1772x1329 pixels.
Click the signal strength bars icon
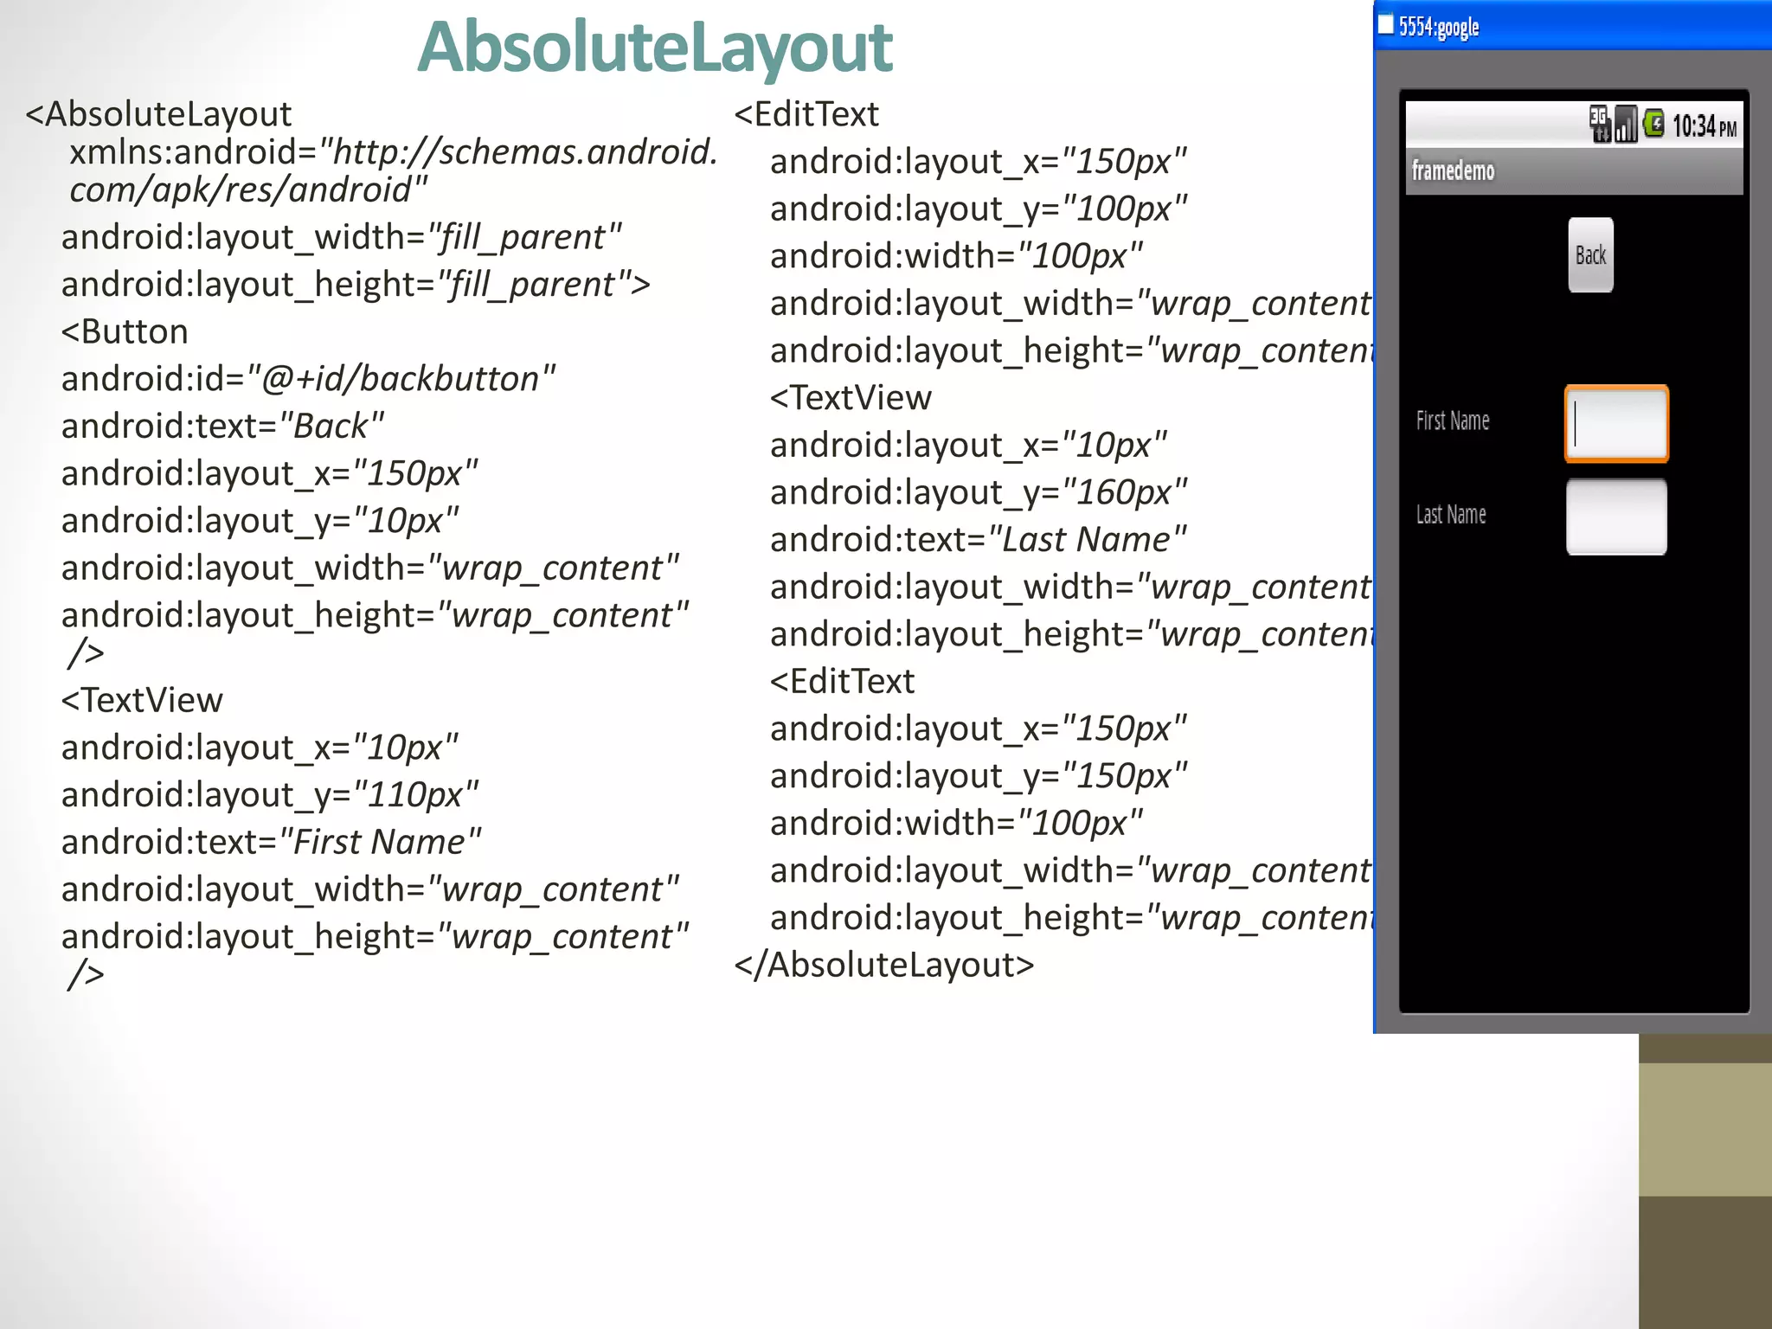pos(1626,124)
